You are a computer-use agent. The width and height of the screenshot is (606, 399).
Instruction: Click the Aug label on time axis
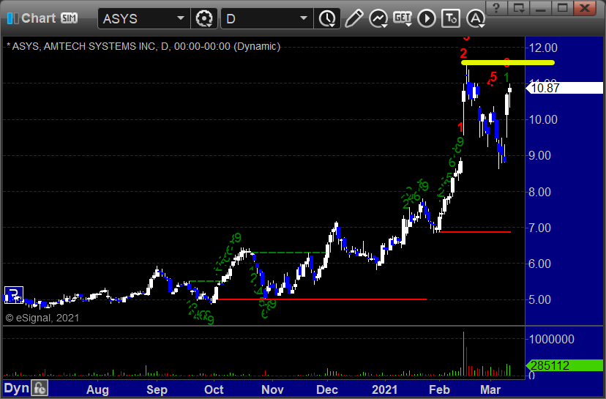[97, 389]
